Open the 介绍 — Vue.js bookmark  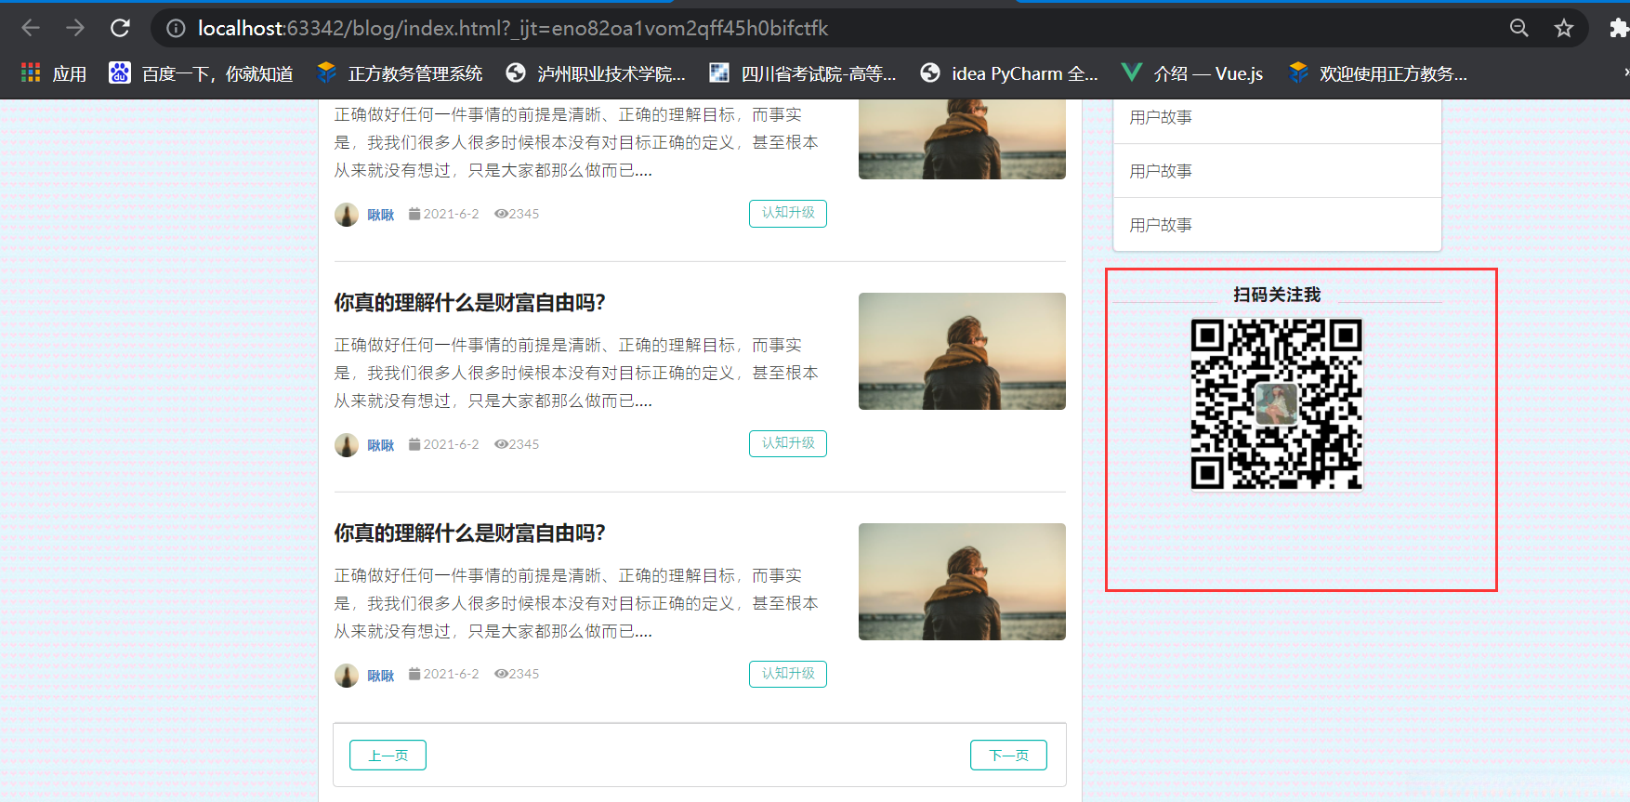[1192, 73]
